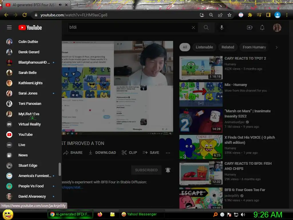
Task: Open the browser zoom magnifier icon
Action: pos(211,15)
